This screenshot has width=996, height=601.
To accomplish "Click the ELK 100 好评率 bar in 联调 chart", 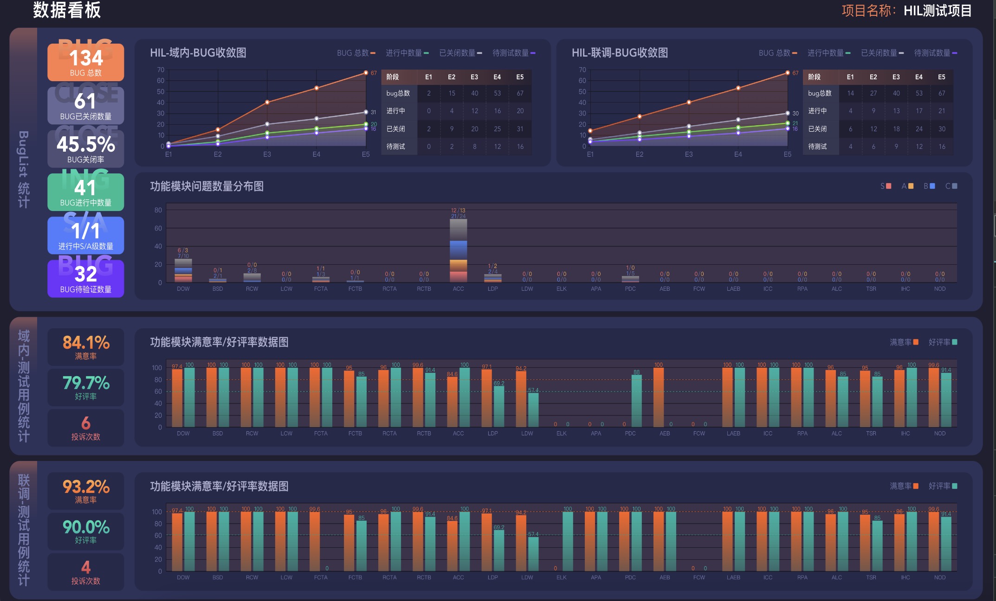I will 568,541.
